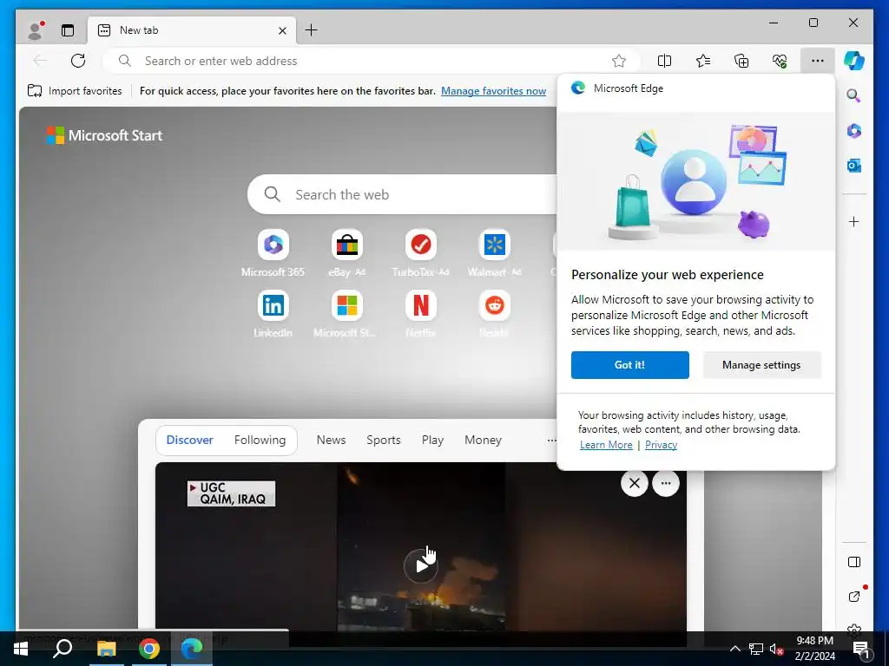This screenshot has width=889, height=666.
Task: Open the Microsoft 365 quick link
Action: (273, 253)
